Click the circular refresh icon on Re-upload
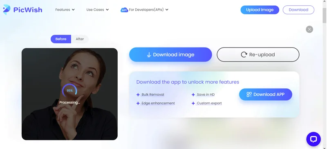This screenshot has height=149, width=327. [x=244, y=54]
